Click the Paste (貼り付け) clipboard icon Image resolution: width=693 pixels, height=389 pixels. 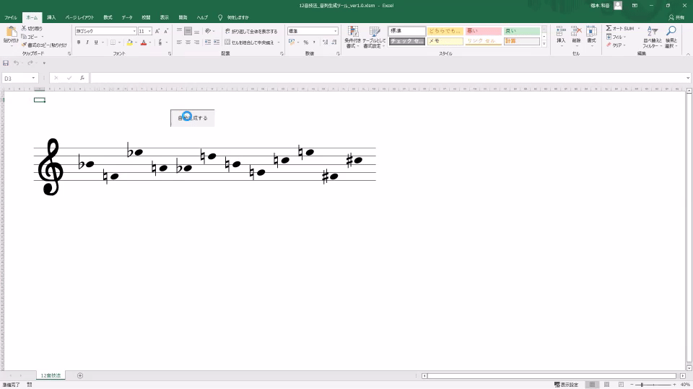(11, 32)
